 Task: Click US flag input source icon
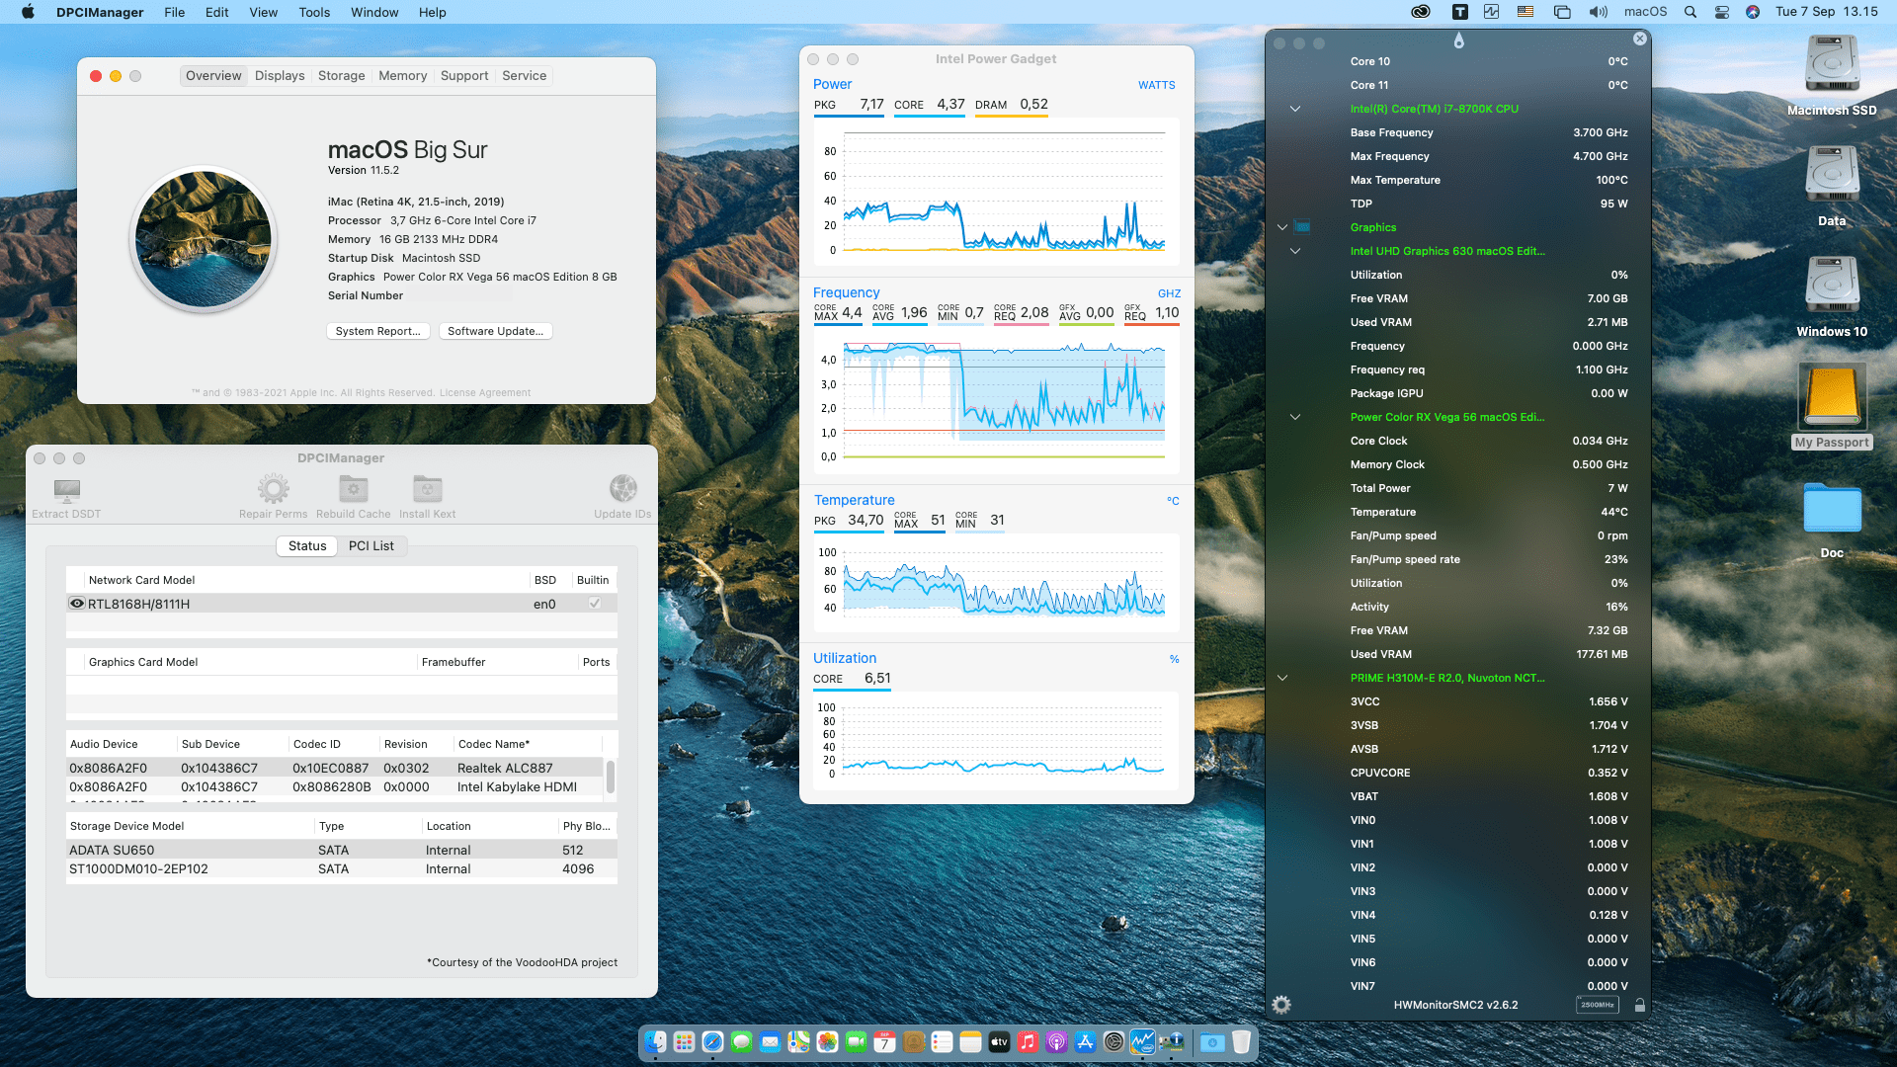click(1526, 12)
